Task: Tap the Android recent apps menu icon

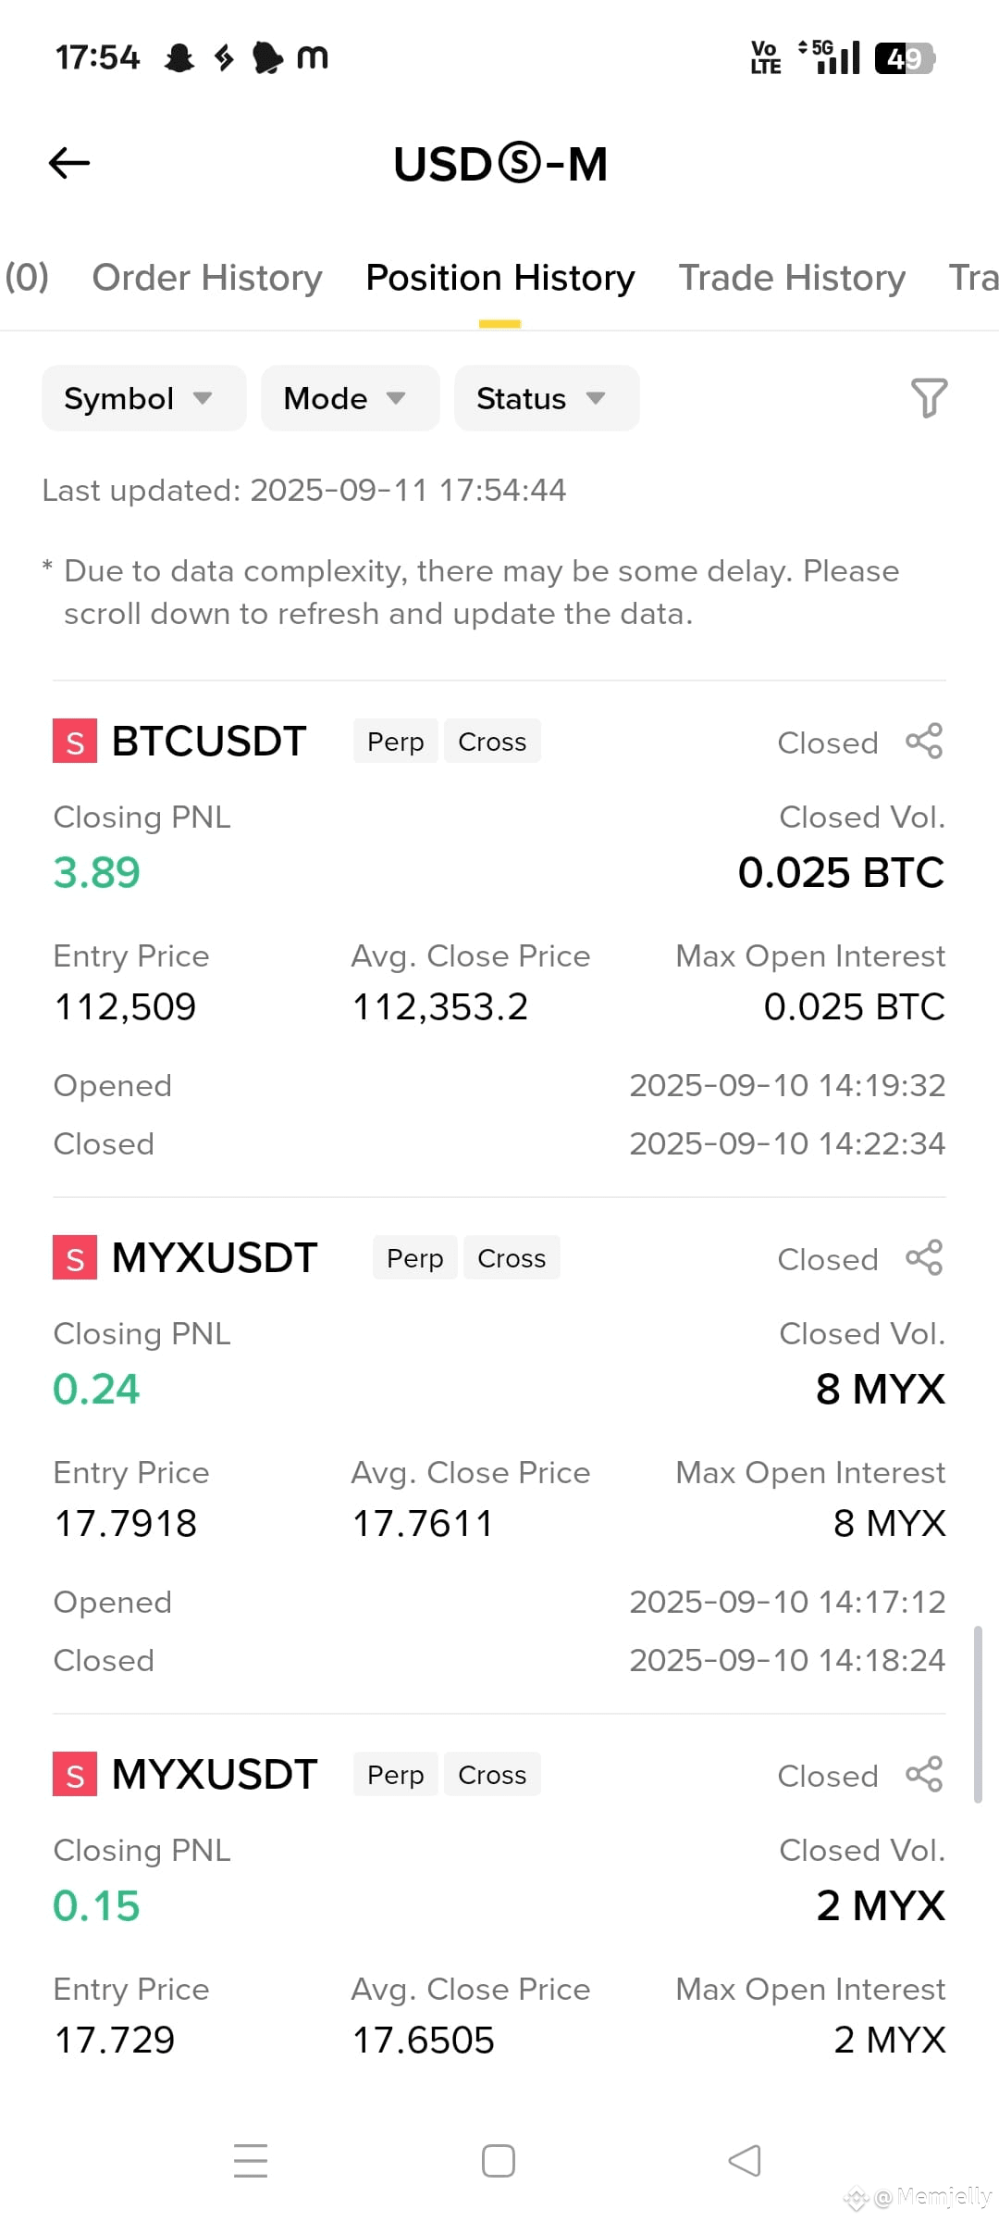Action: (x=251, y=2161)
